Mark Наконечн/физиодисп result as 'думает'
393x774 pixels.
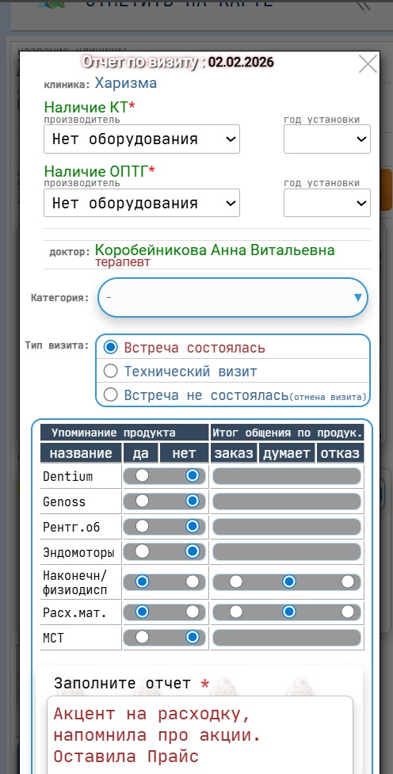tap(289, 581)
